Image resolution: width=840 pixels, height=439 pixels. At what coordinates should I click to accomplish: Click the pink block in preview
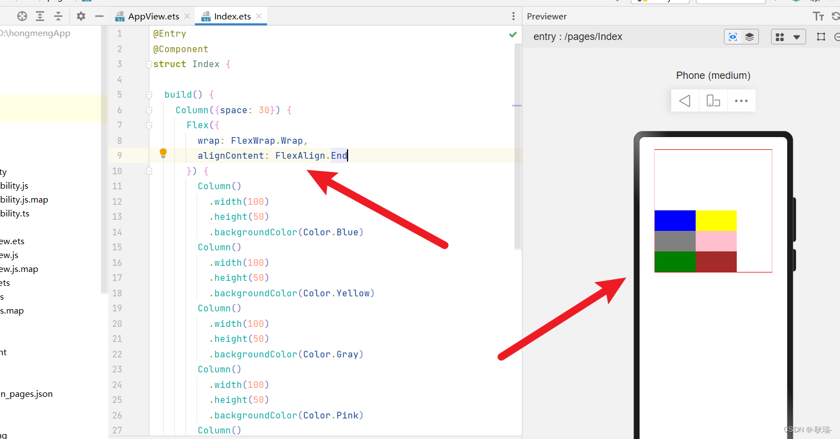point(716,241)
